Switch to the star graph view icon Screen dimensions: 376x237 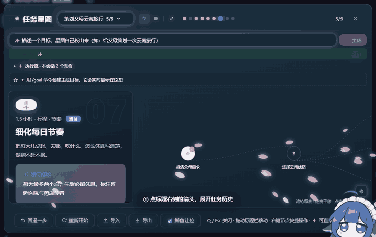click(144, 18)
